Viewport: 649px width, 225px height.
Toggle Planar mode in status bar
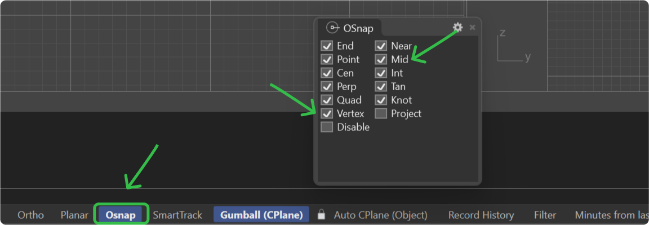click(74, 215)
